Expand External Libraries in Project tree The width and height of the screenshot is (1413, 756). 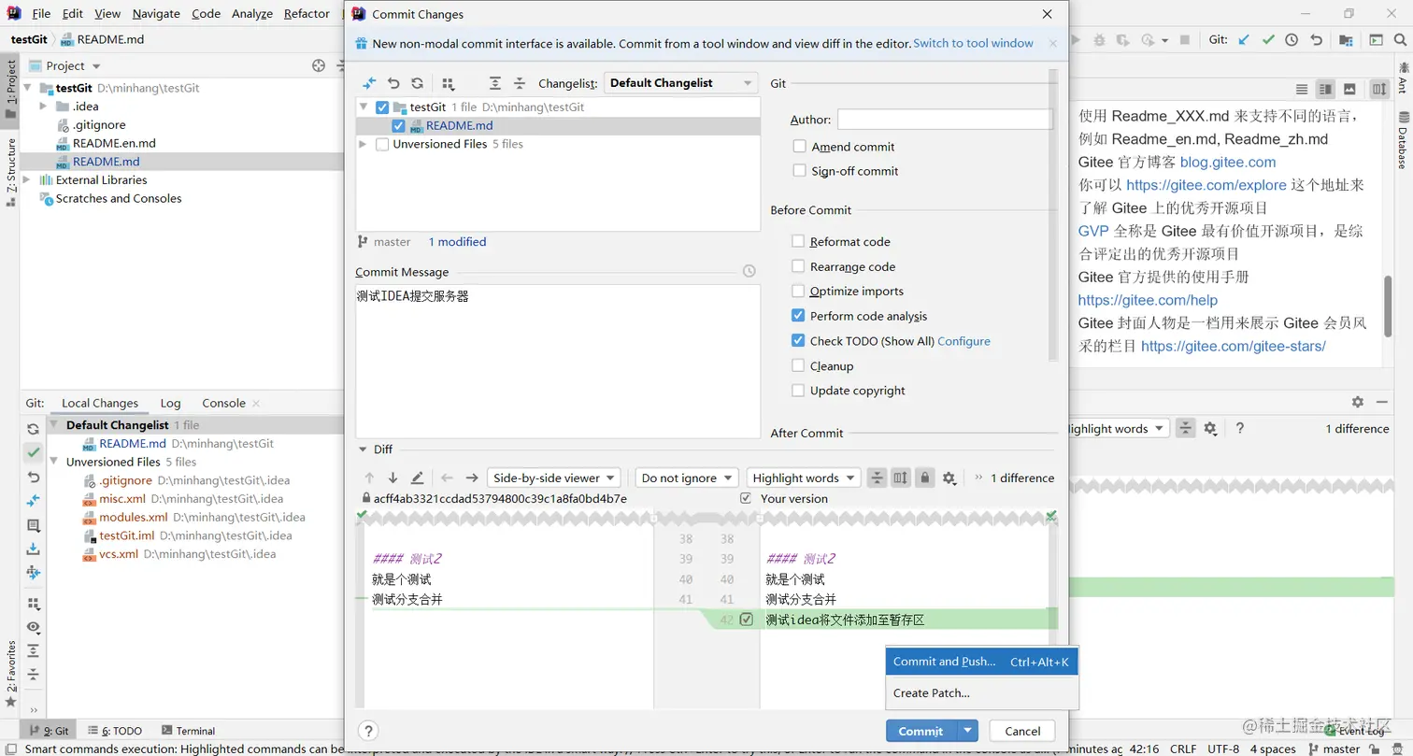27,180
